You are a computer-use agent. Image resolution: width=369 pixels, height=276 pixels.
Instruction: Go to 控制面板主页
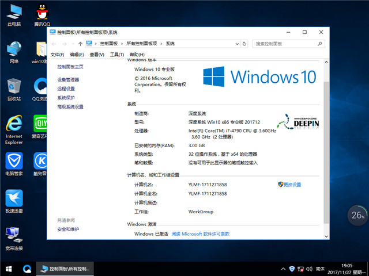70,67
